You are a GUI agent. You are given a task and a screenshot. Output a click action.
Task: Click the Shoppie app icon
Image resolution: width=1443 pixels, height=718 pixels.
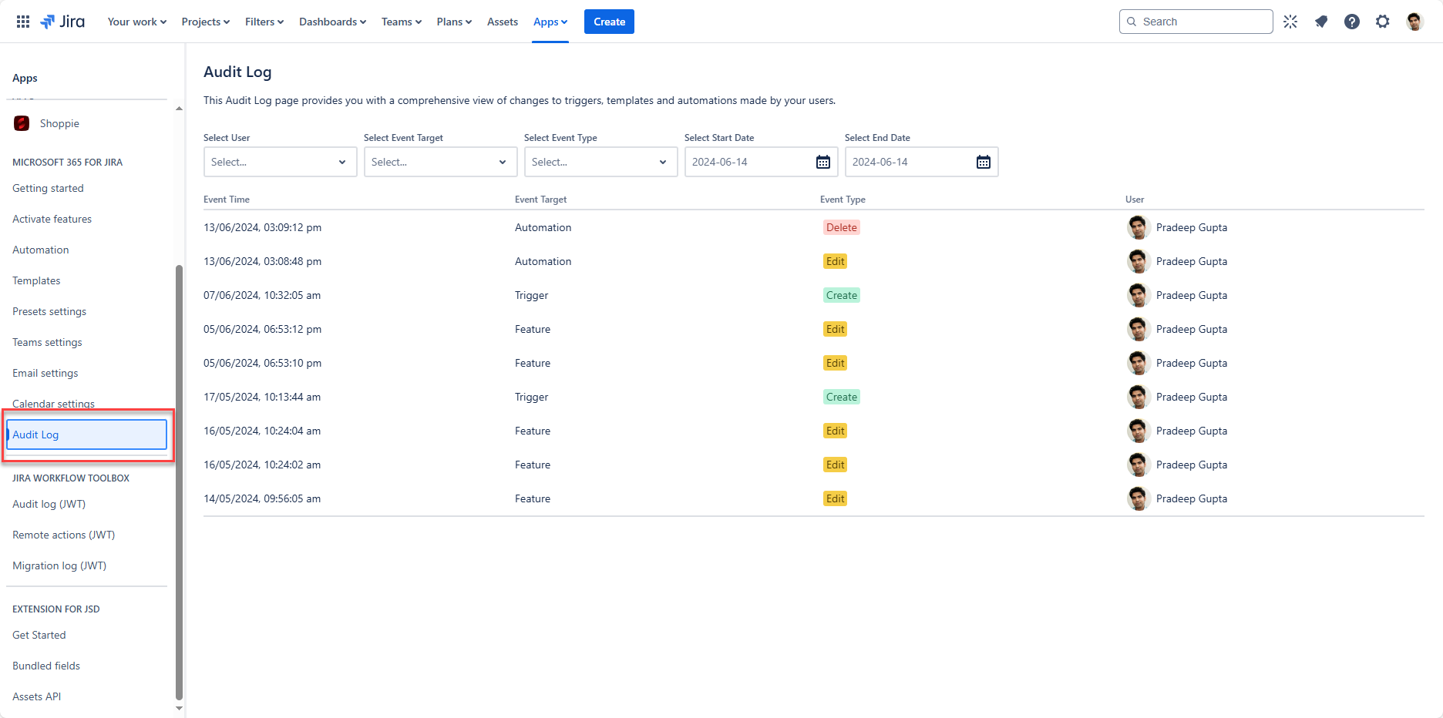(x=22, y=123)
